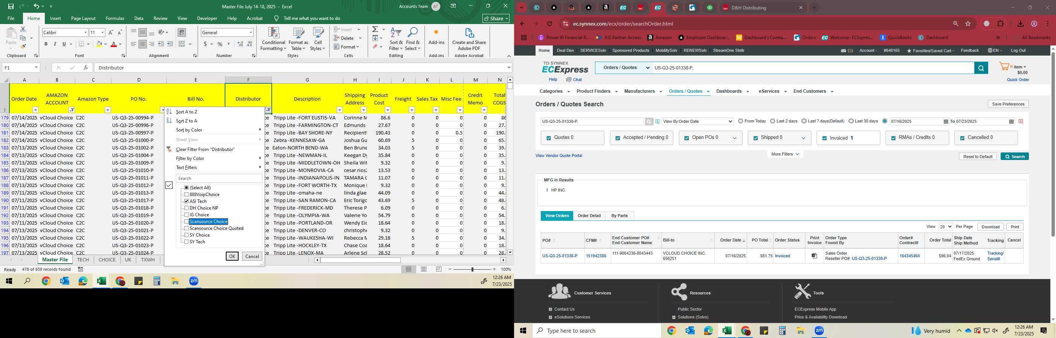Viewport: 1056px width, 338px height.
Task: Open Outlook from the left taskbar
Action: coord(64,281)
